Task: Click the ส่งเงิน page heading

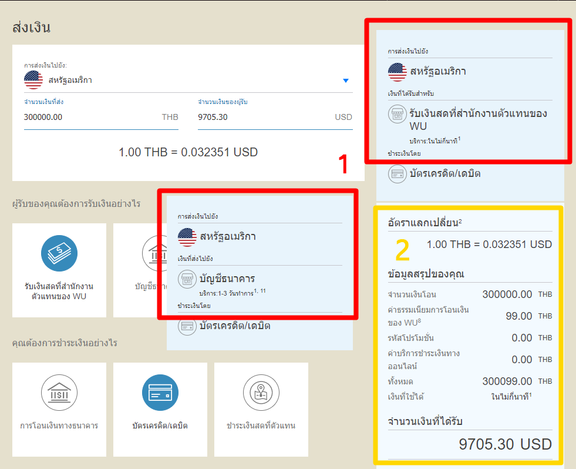Action: point(31,28)
